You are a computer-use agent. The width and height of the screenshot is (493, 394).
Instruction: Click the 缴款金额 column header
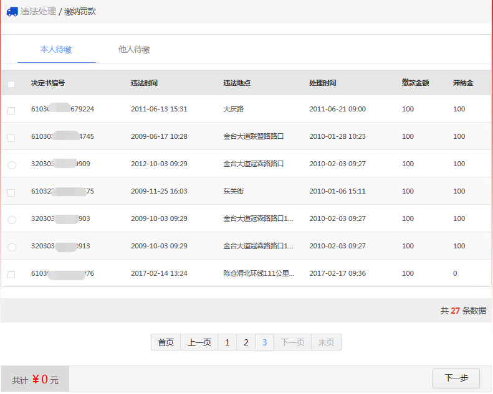415,83
